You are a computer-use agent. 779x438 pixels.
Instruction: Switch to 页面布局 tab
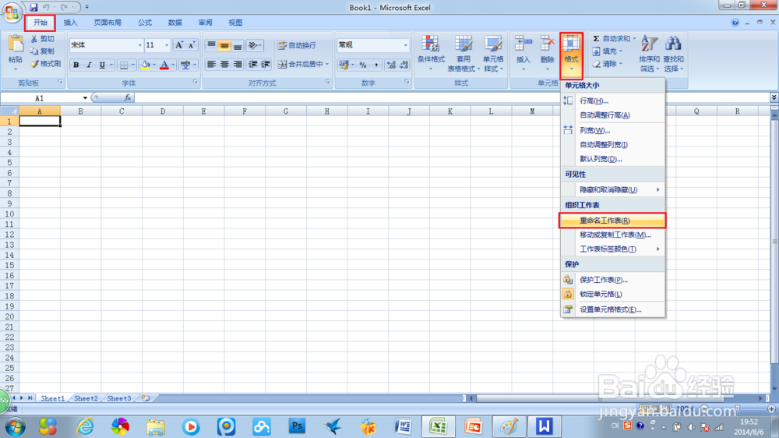[108, 23]
